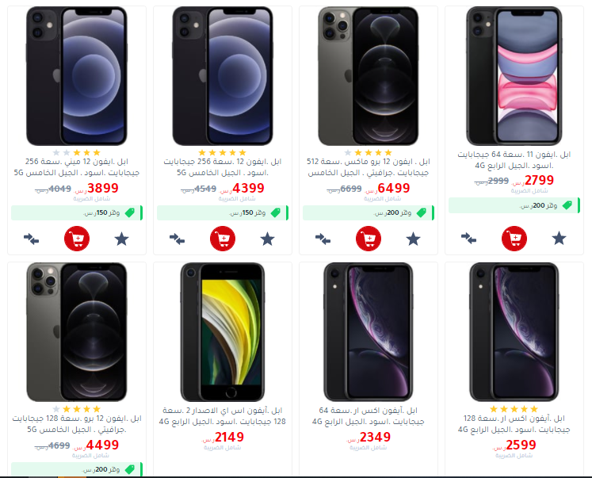592x478 pixels.
Task: Favorite the iPhone 12 Pro Max star
Action: pos(413,239)
